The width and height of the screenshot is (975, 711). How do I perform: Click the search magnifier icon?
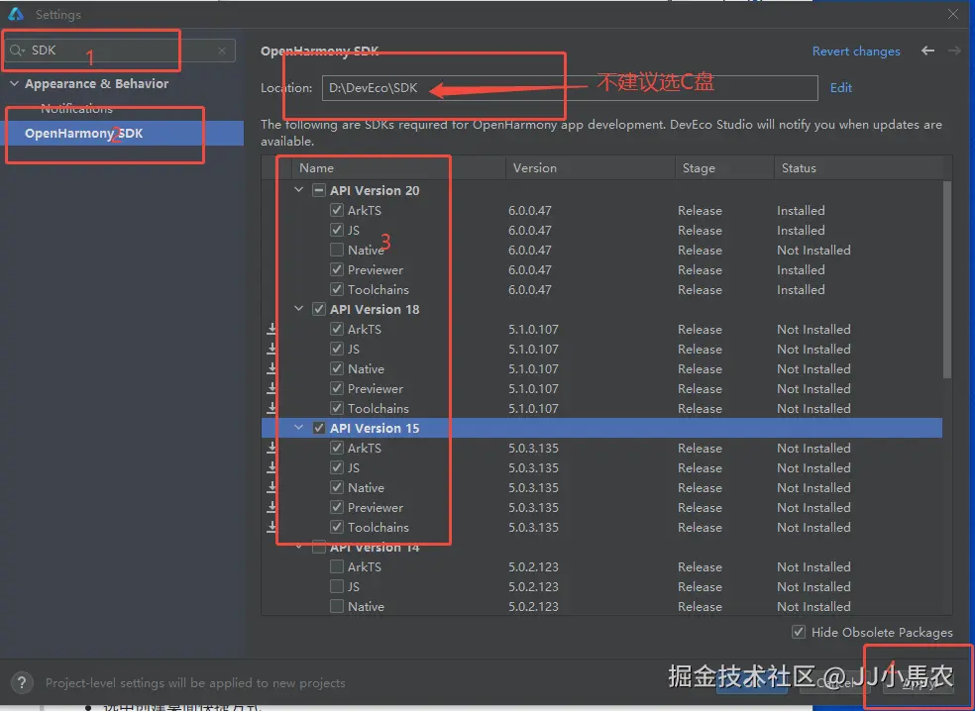17,51
